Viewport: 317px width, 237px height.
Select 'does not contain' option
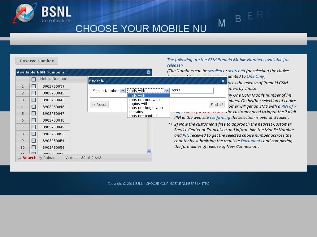coord(148,116)
